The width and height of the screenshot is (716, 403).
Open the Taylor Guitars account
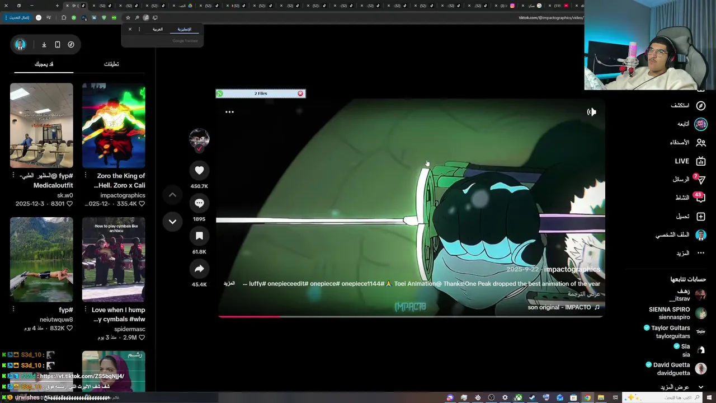(675, 332)
